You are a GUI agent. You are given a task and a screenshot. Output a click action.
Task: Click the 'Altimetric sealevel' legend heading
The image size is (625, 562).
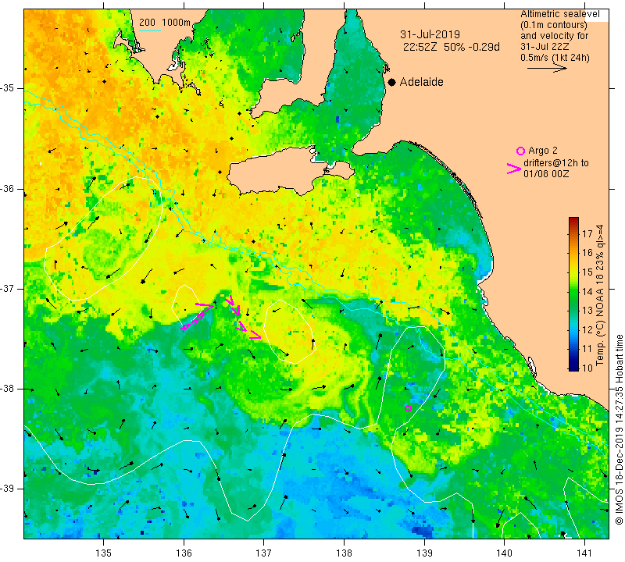pyautogui.click(x=559, y=14)
